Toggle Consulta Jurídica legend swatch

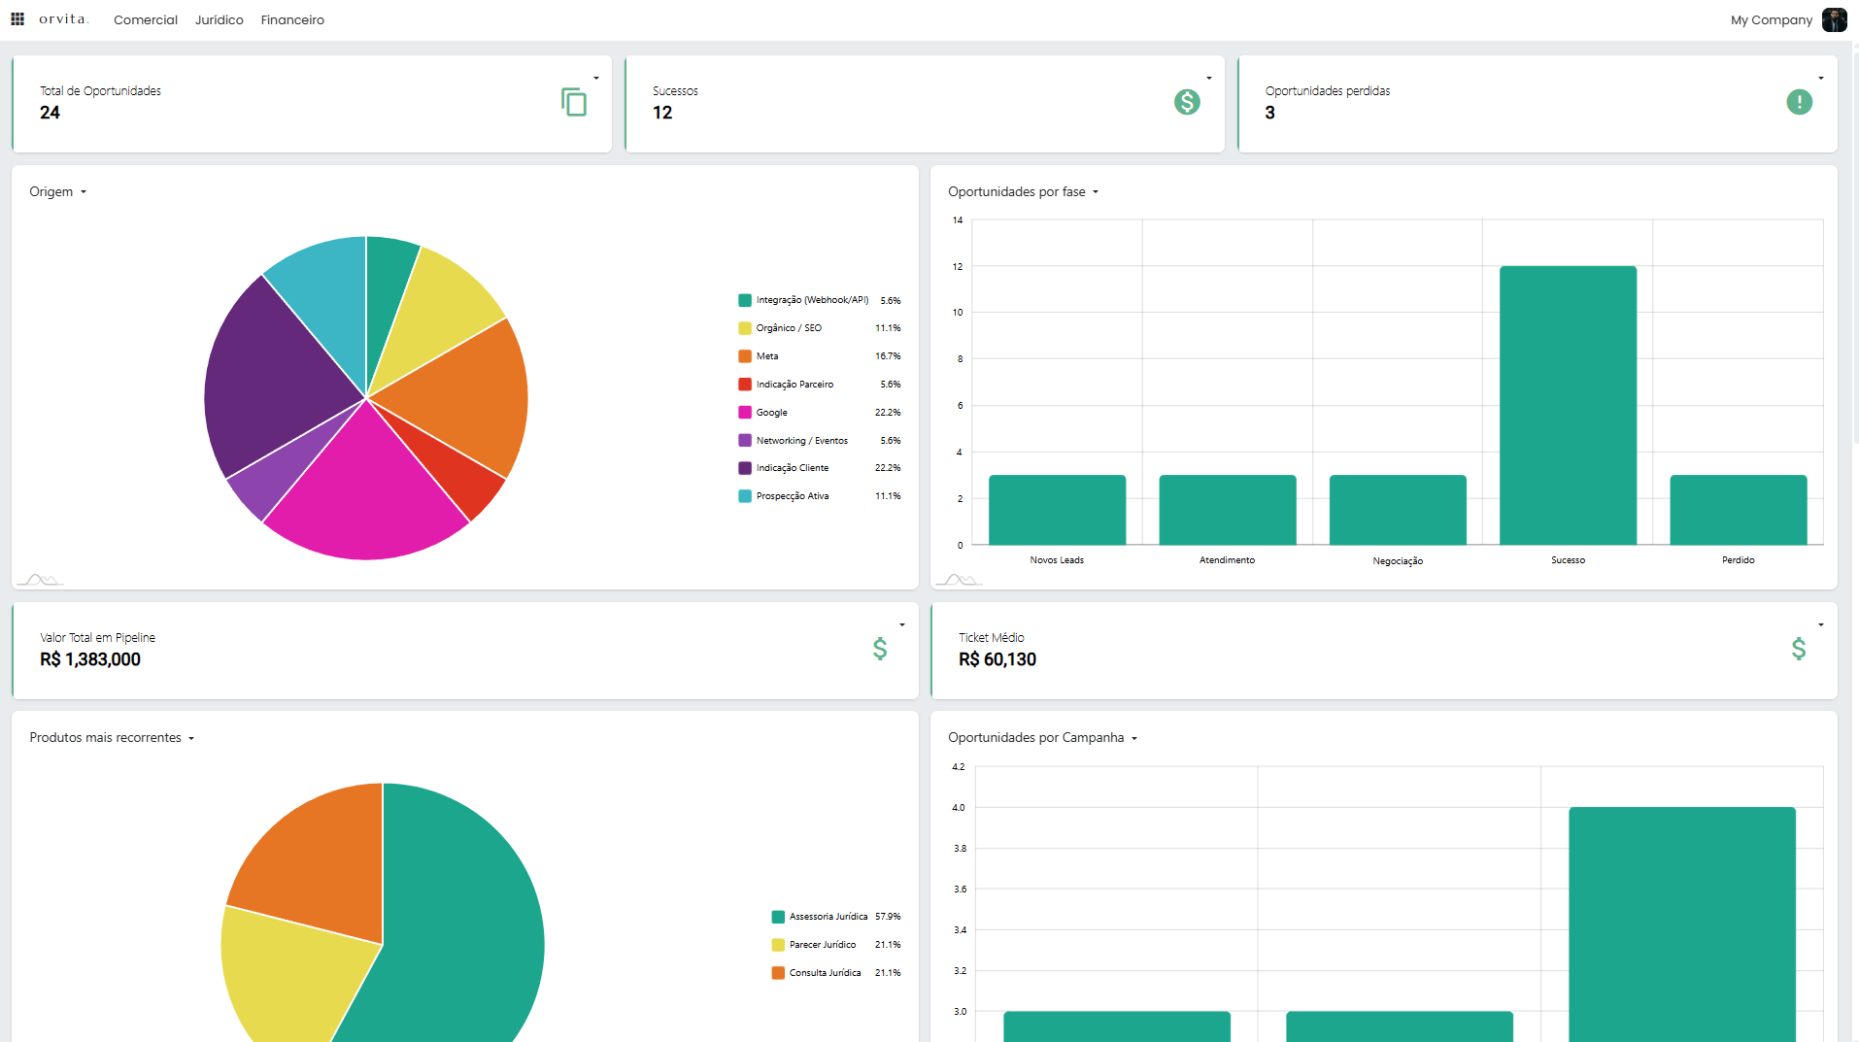coord(778,973)
